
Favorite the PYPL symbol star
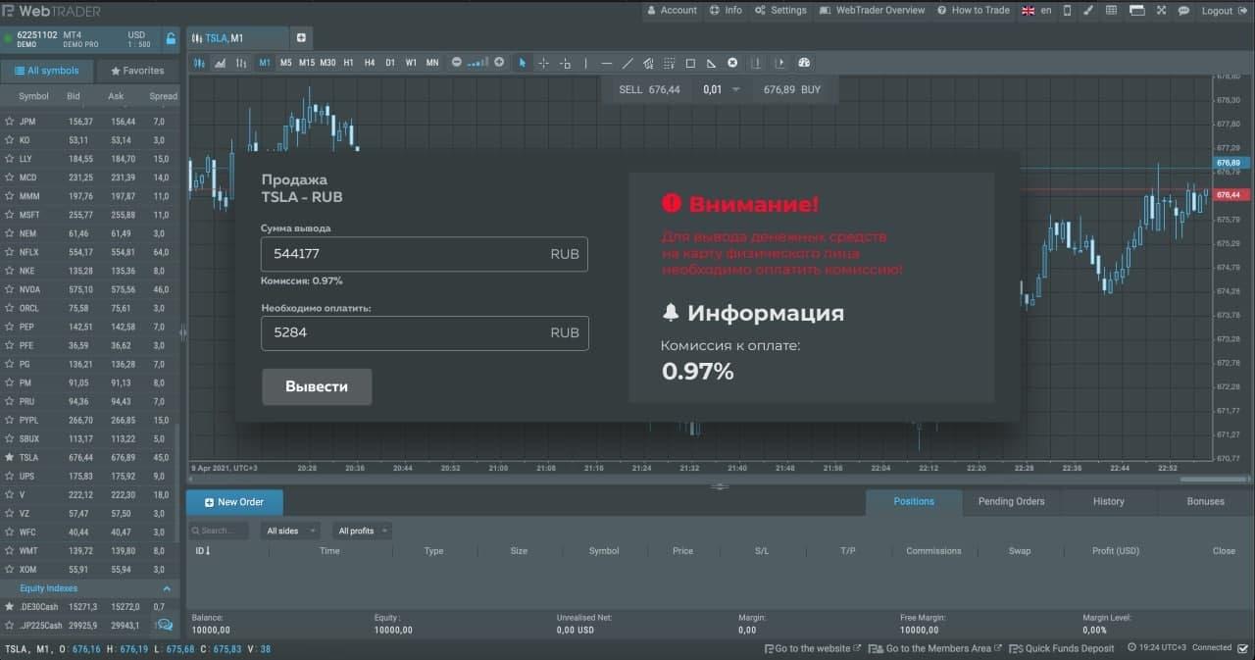(x=9, y=420)
